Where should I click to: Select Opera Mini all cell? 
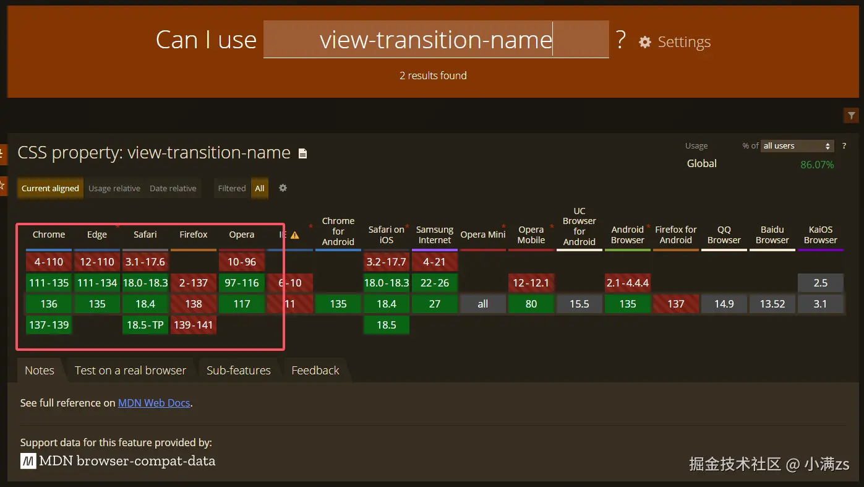pyautogui.click(x=483, y=304)
